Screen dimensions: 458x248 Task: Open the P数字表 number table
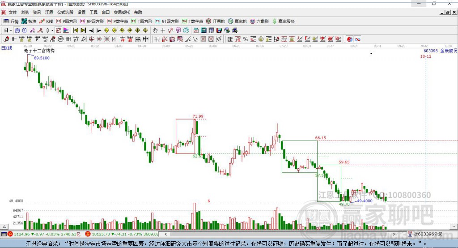pyautogui.click(x=118, y=21)
